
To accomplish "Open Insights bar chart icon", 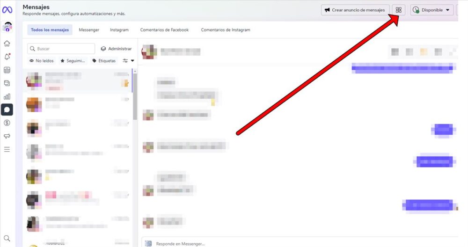I will pos(7,96).
